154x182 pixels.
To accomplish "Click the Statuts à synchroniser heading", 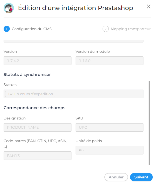I will pos(27,74).
